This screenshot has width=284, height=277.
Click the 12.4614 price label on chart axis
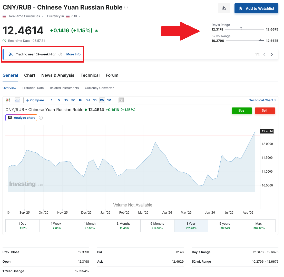point(267,131)
